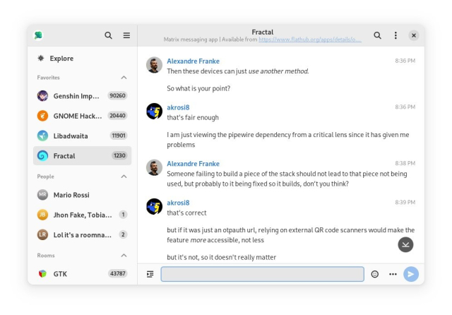The width and height of the screenshot is (452, 315).
Task: Click Alexandre Franke's name at 8:36 PM
Action: coord(193,61)
